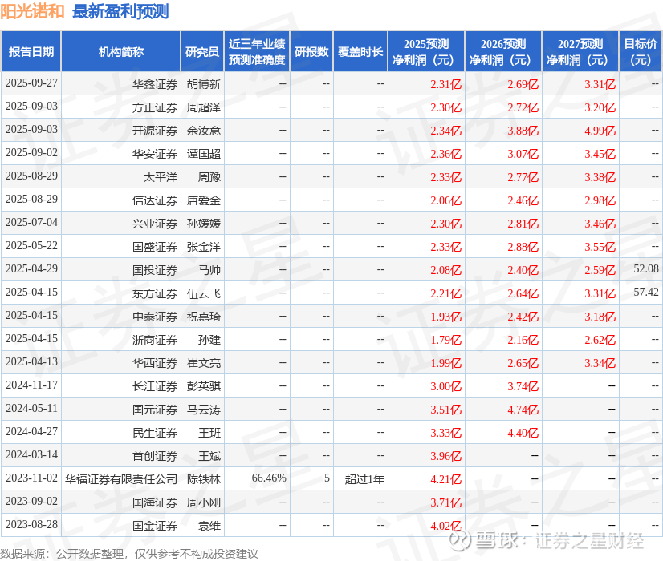Click the 1.93亿 forecast value
The height and width of the screenshot is (561, 663).
445,317
